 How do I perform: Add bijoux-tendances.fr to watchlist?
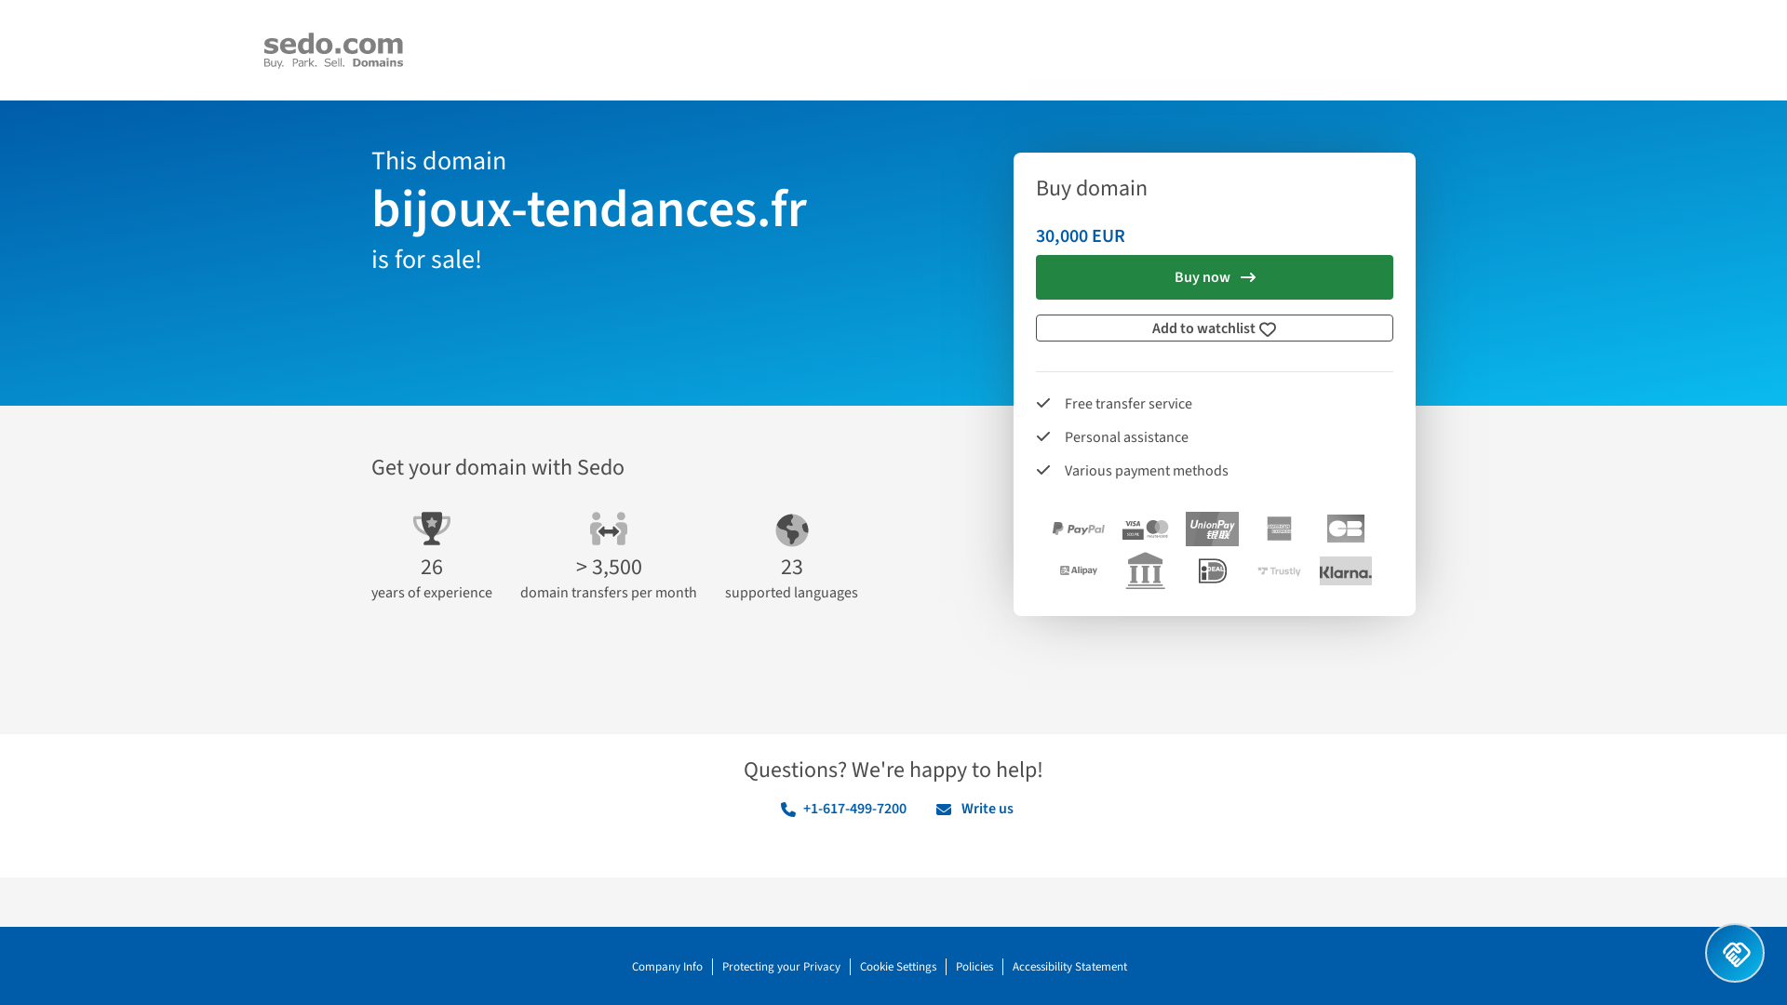(x=1214, y=328)
